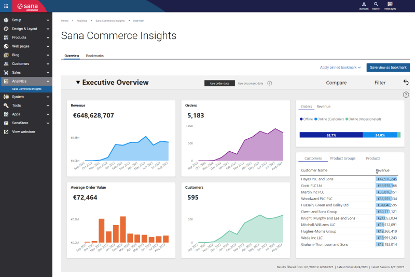
Task: Click the Sales cart icon
Action: (6, 72)
